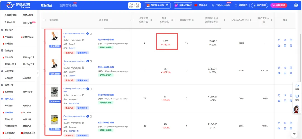Switch to the 我的店铺分析 tab
This screenshot has height=139, width=302.
[x=68, y=5]
